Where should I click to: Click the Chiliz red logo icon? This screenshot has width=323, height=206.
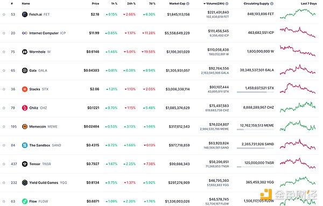click(x=25, y=108)
